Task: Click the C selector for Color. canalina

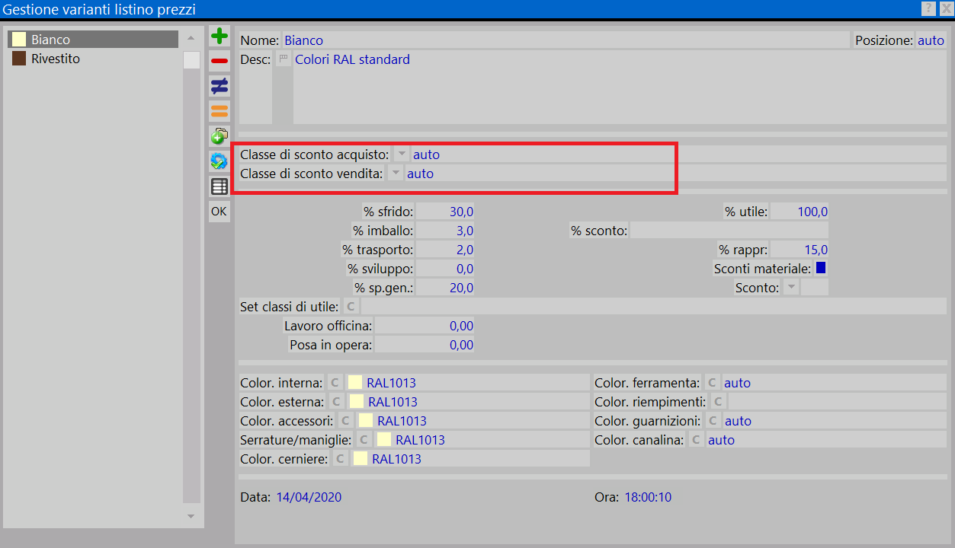Action: (x=696, y=439)
